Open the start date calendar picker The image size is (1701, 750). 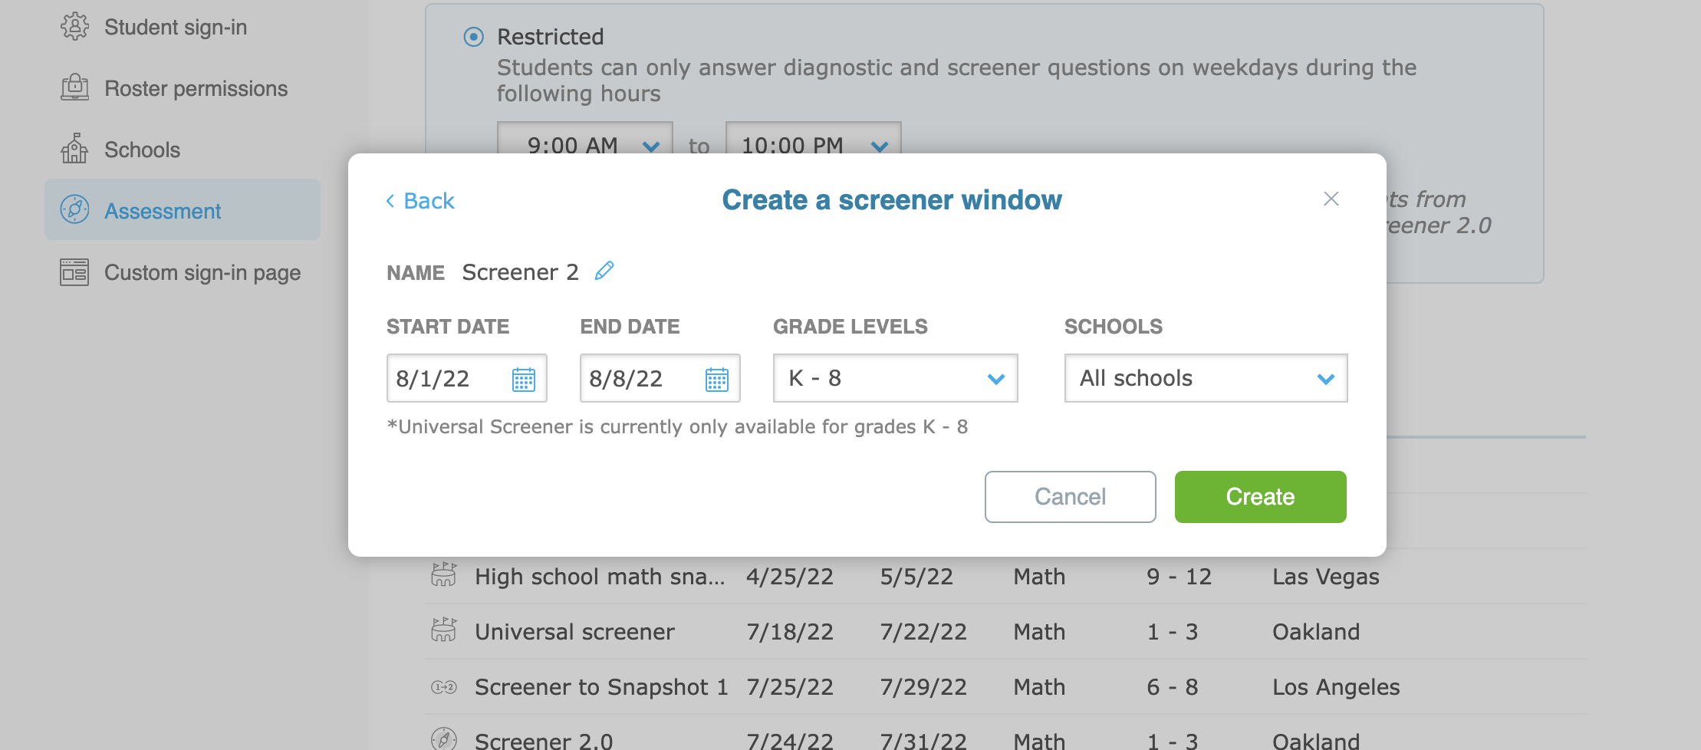[524, 379]
